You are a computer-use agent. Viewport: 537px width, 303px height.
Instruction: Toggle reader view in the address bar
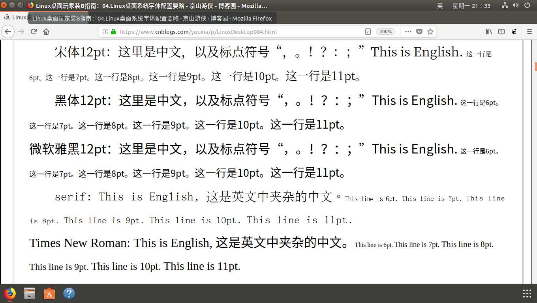click(368, 32)
